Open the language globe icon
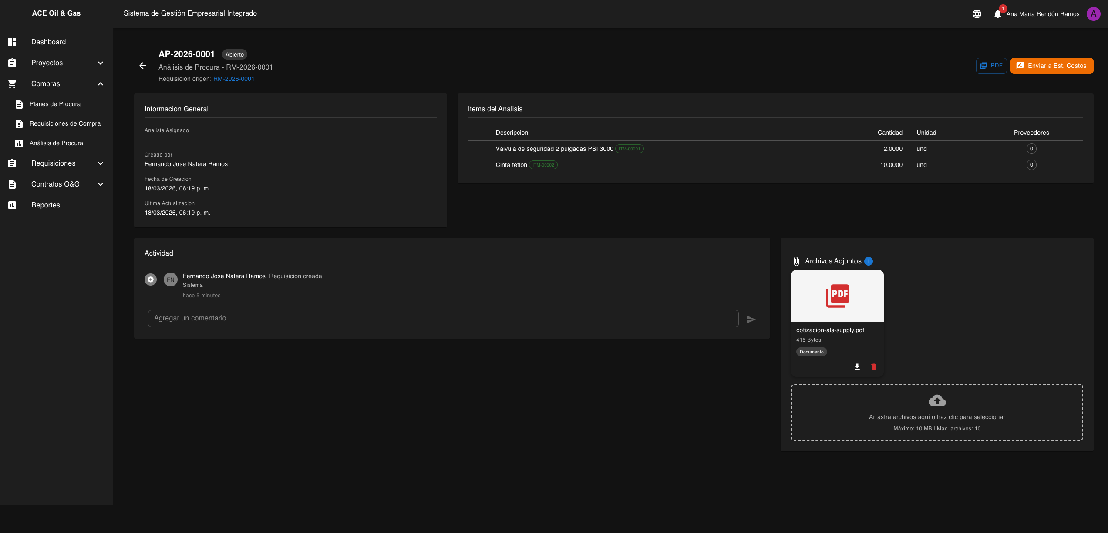1108x533 pixels. 977,14
